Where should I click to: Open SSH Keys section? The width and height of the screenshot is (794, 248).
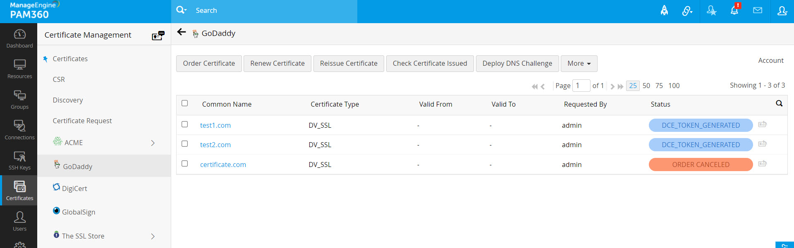19,161
